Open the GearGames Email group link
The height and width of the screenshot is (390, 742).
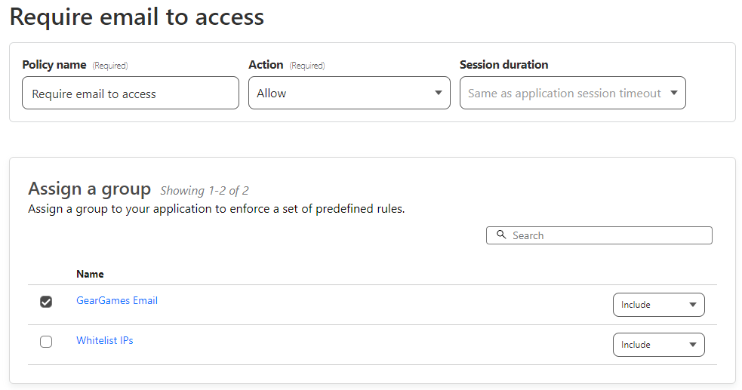[x=117, y=300]
